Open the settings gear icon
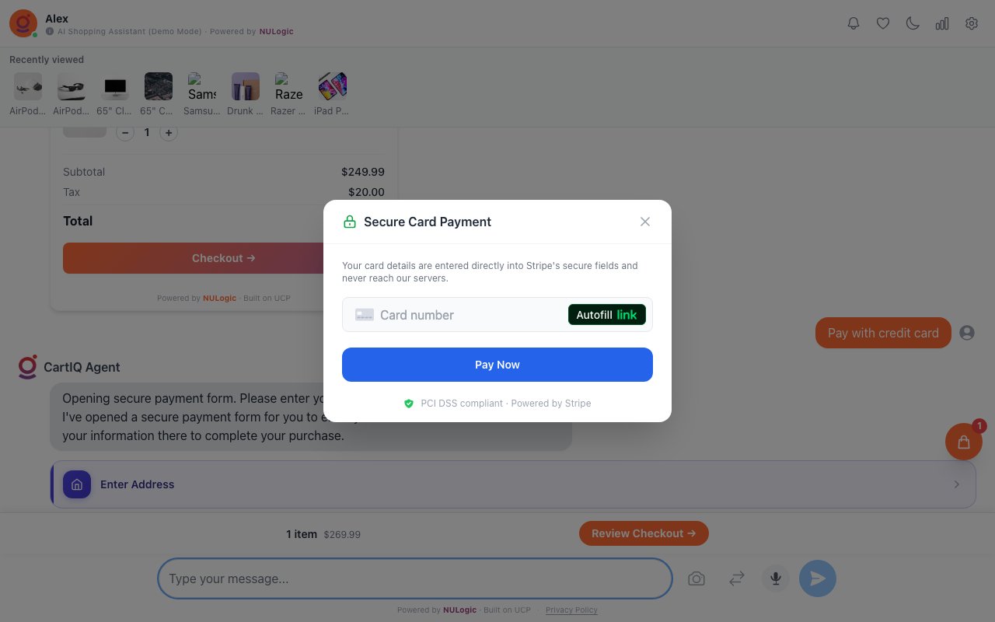This screenshot has width=995, height=622. 972,23
